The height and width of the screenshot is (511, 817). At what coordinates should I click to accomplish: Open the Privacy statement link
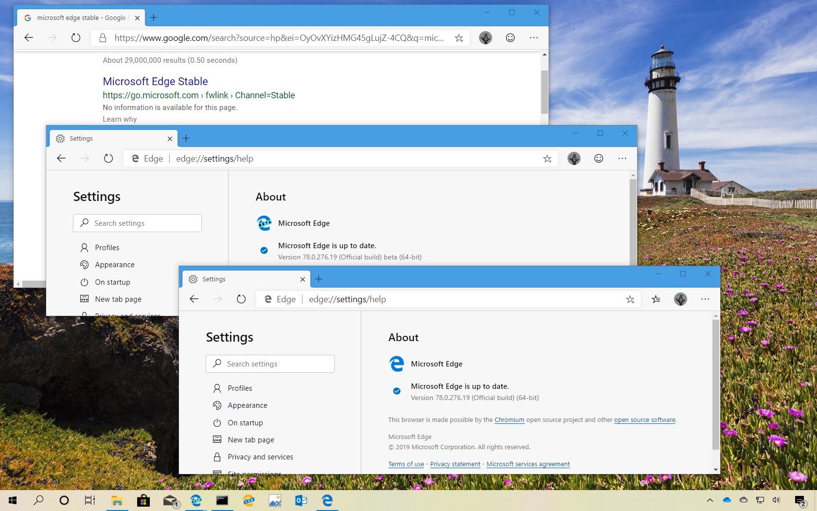click(455, 464)
